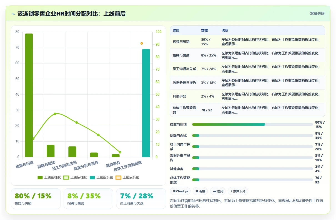Select the 数据分析与报告 table row cell

[184, 83]
